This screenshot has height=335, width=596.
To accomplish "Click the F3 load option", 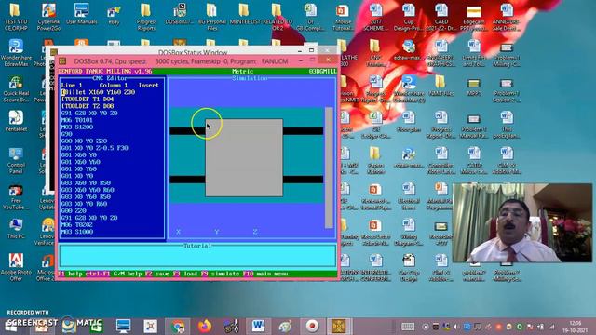I will [184, 274].
